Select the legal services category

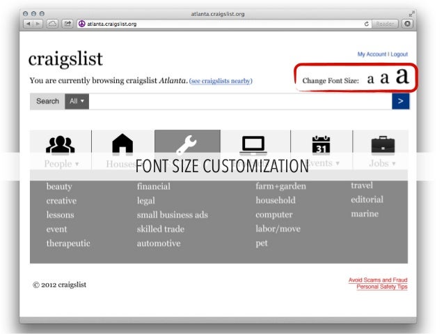146,201
